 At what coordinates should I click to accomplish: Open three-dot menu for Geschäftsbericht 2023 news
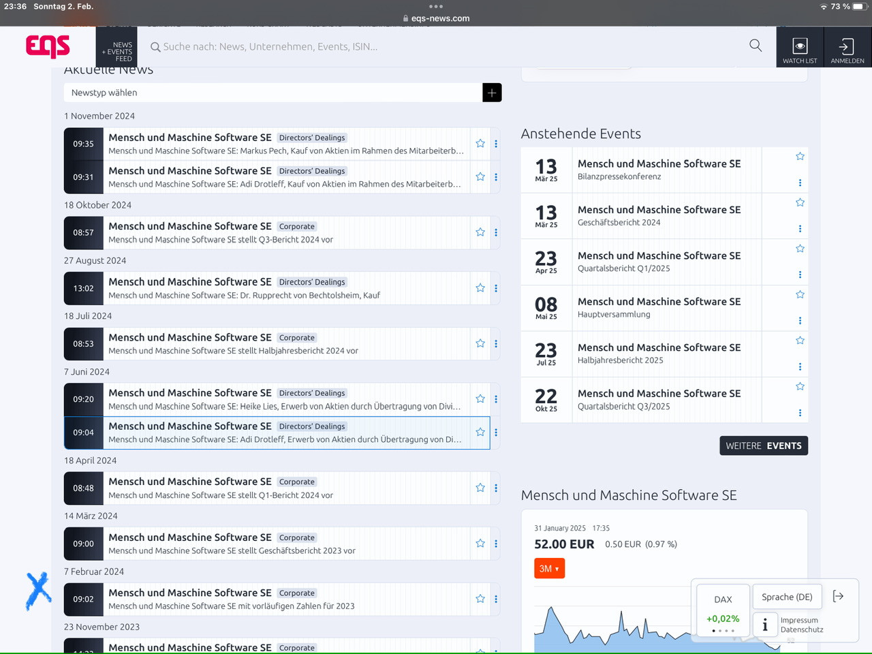[496, 544]
